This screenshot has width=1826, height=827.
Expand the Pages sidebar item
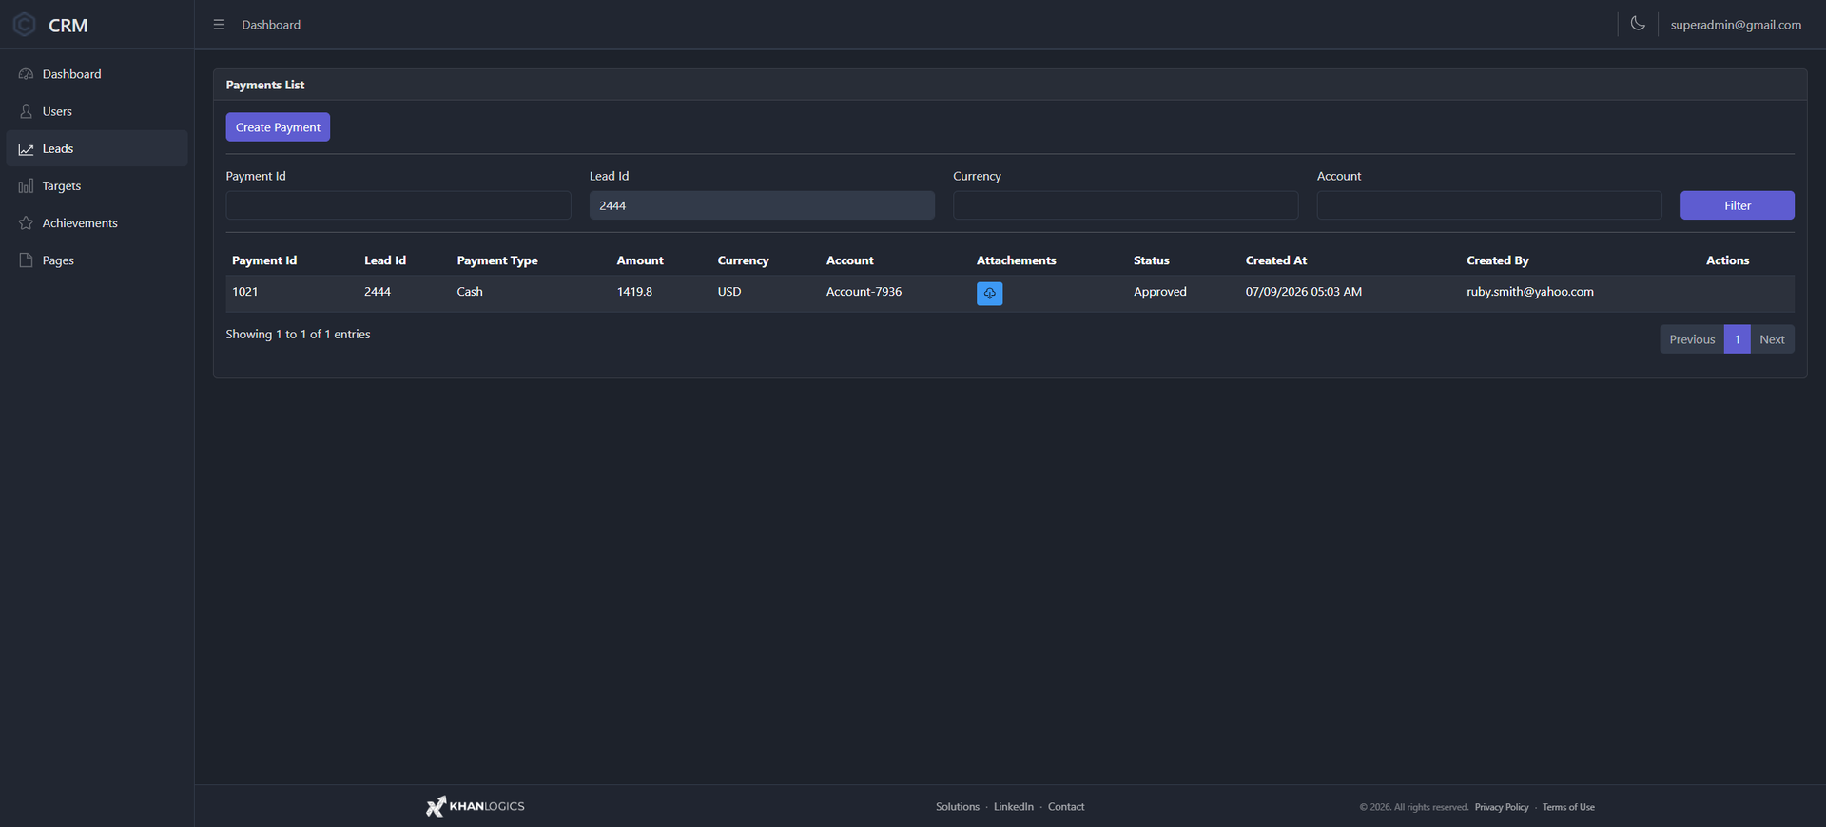[x=97, y=260]
